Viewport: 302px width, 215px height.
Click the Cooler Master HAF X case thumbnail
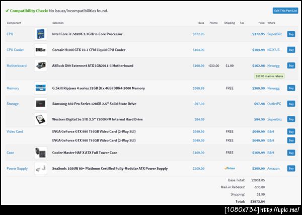click(41, 153)
